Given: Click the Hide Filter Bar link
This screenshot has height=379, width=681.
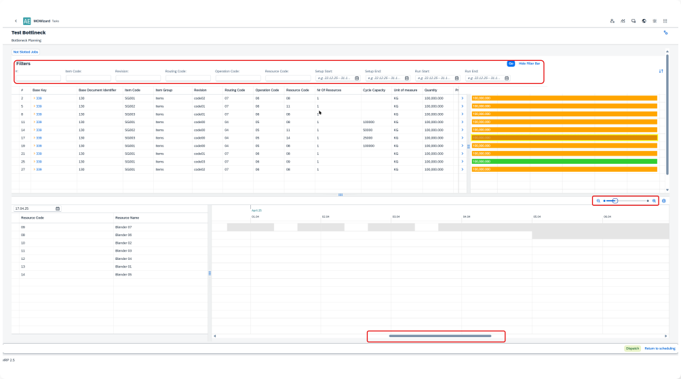Looking at the screenshot, I should pos(529,63).
